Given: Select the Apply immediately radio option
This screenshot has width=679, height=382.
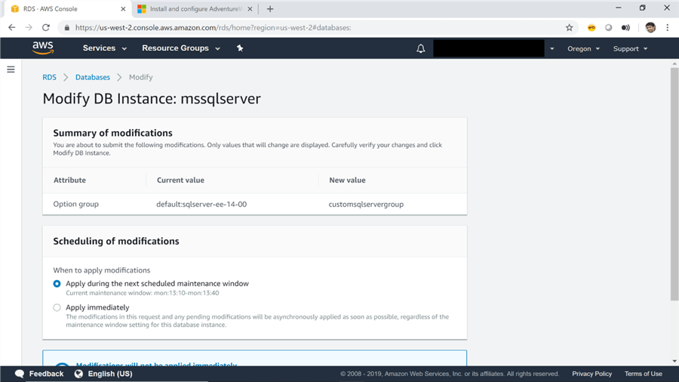Looking at the screenshot, I should (57, 307).
